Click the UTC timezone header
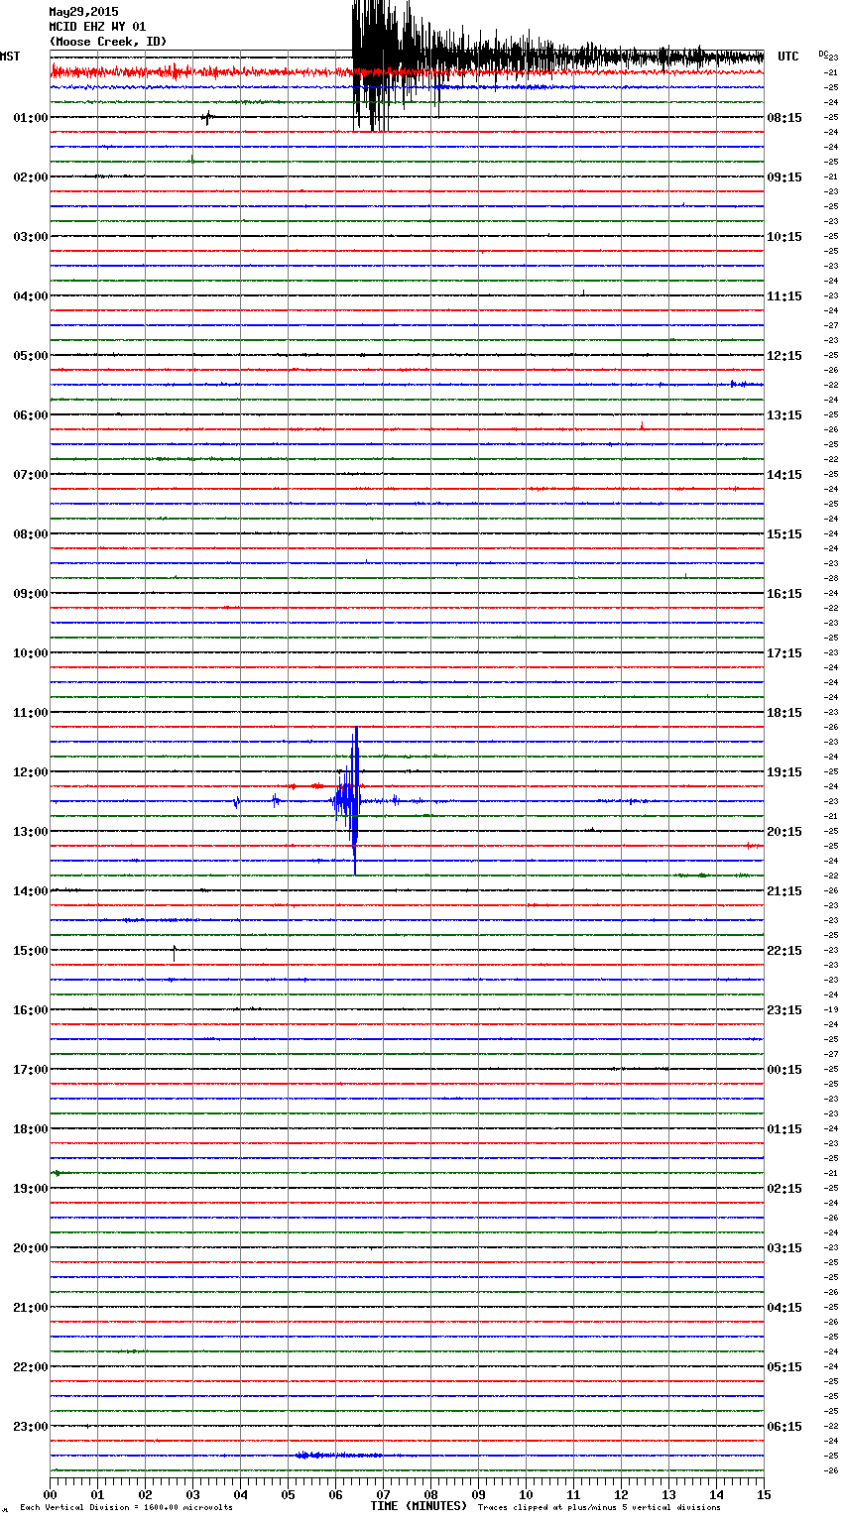The width and height of the screenshot is (843, 1521). (x=788, y=57)
